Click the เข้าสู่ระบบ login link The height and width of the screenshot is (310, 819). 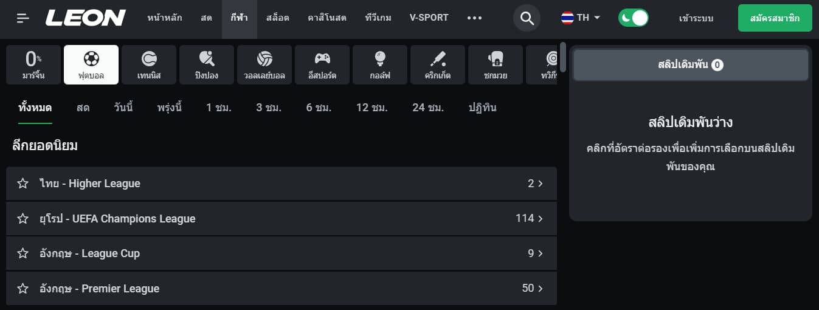(696, 18)
